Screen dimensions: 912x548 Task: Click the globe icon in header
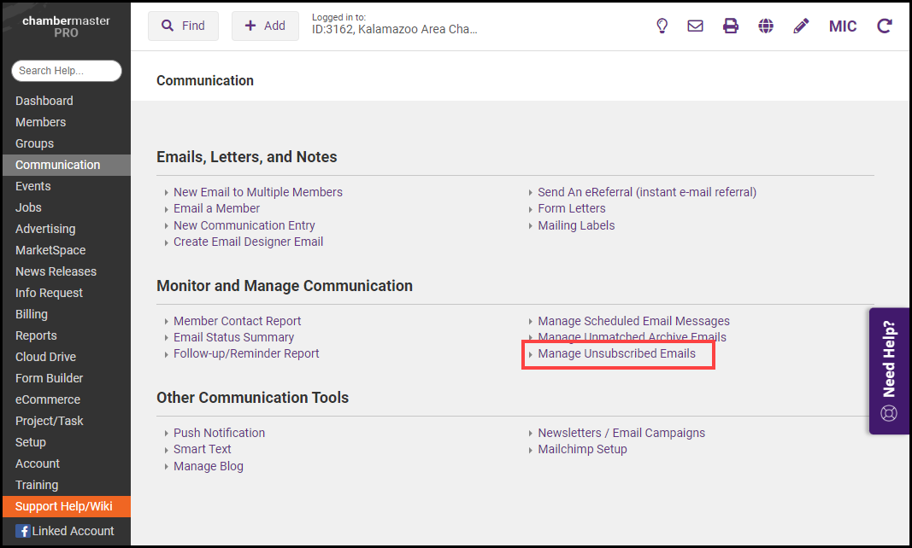click(x=766, y=26)
